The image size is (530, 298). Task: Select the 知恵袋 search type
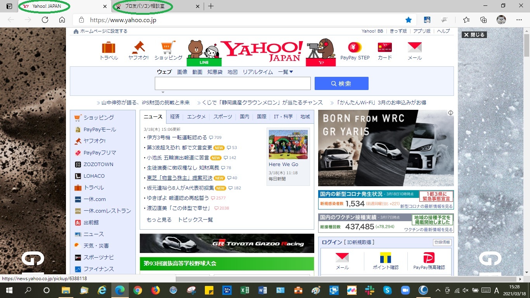tap(215, 72)
